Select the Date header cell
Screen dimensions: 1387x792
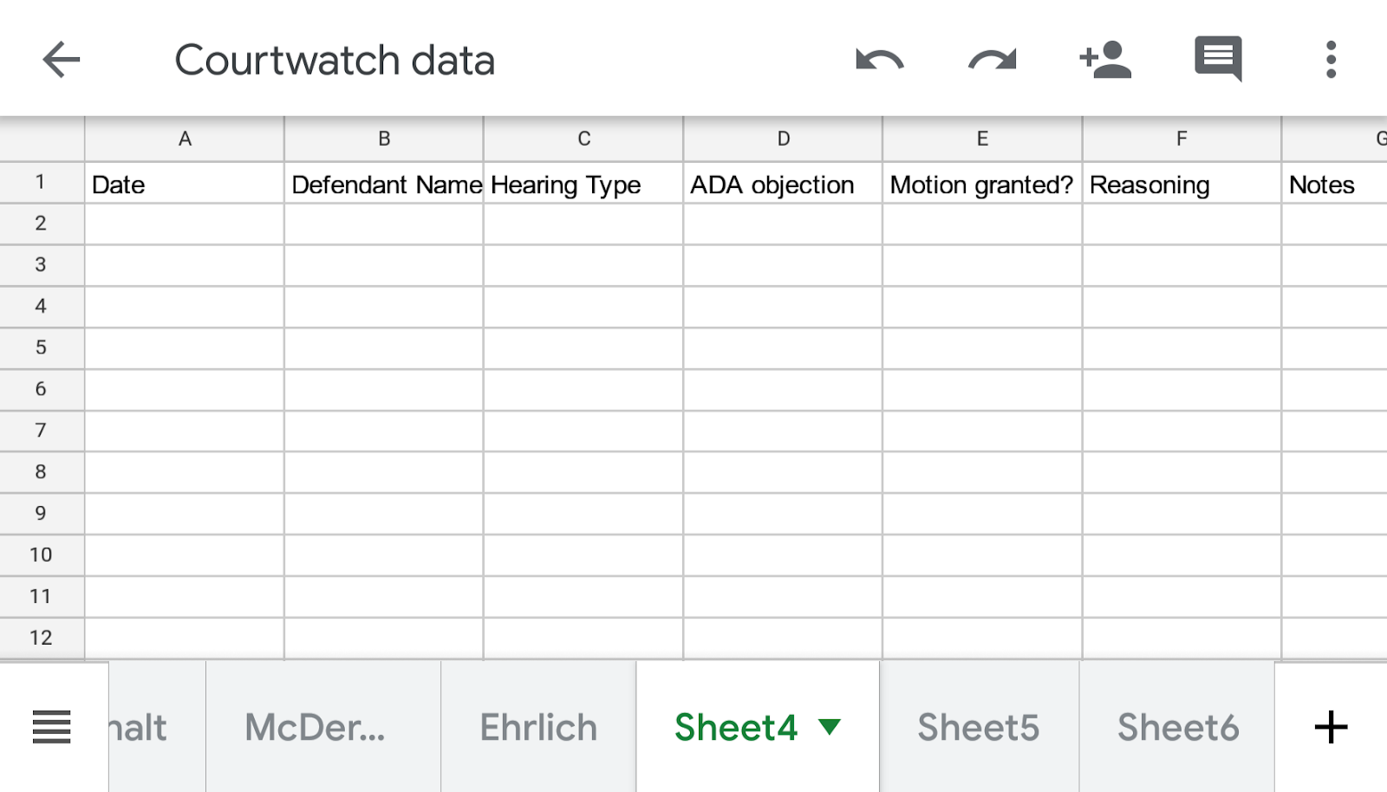(x=184, y=184)
